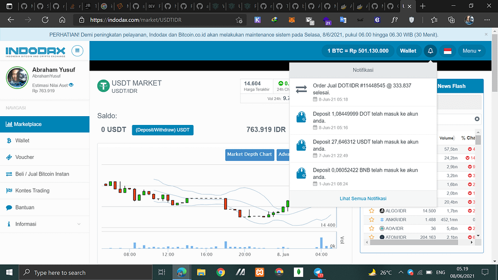Toggle the sidebar hamburger menu button
This screenshot has width=498, height=280.
pos(77,51)
